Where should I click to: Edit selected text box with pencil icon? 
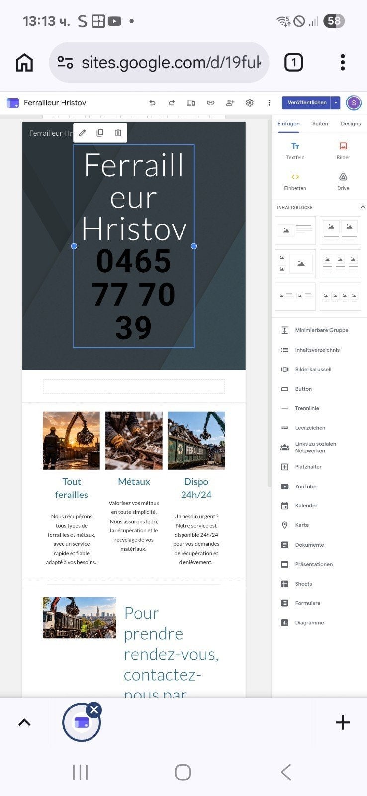coord(82,133)
